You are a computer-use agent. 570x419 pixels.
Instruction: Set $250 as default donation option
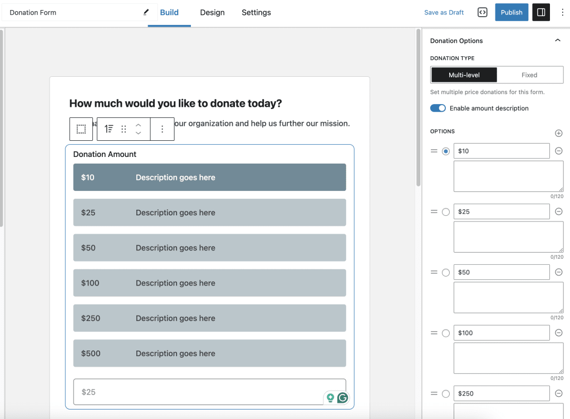click(x=446, y=394)
